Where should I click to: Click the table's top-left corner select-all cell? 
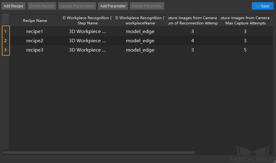point(6,21)
